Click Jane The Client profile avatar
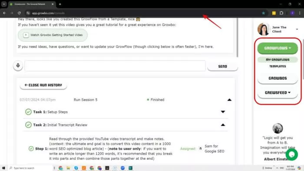The image size is (304, 171). pyautogui.click(x=263, y=29)
